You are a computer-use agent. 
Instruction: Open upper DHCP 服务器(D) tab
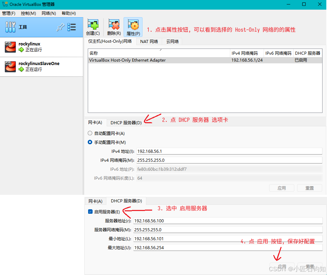pyautogui.click(x=126, y=123)
